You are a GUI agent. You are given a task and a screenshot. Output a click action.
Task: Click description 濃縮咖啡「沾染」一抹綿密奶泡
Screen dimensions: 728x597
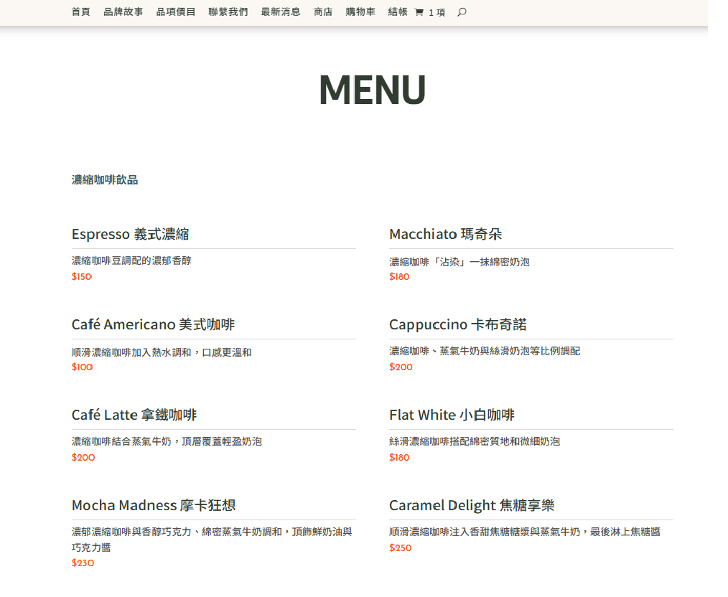coord(459,262)
